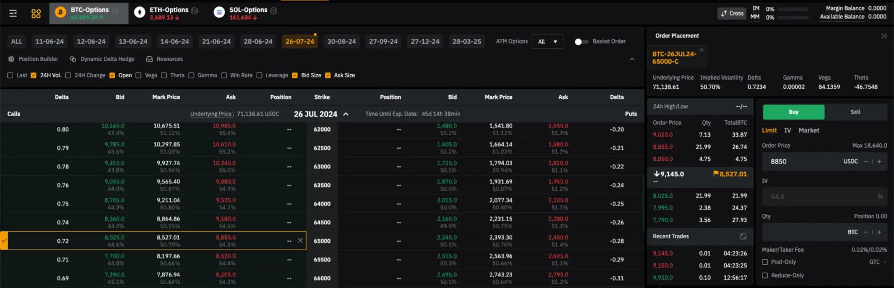The height and width of the screenshot is (288, 894).
Task: Open the Resources link
Action: [x=170, y=59]
